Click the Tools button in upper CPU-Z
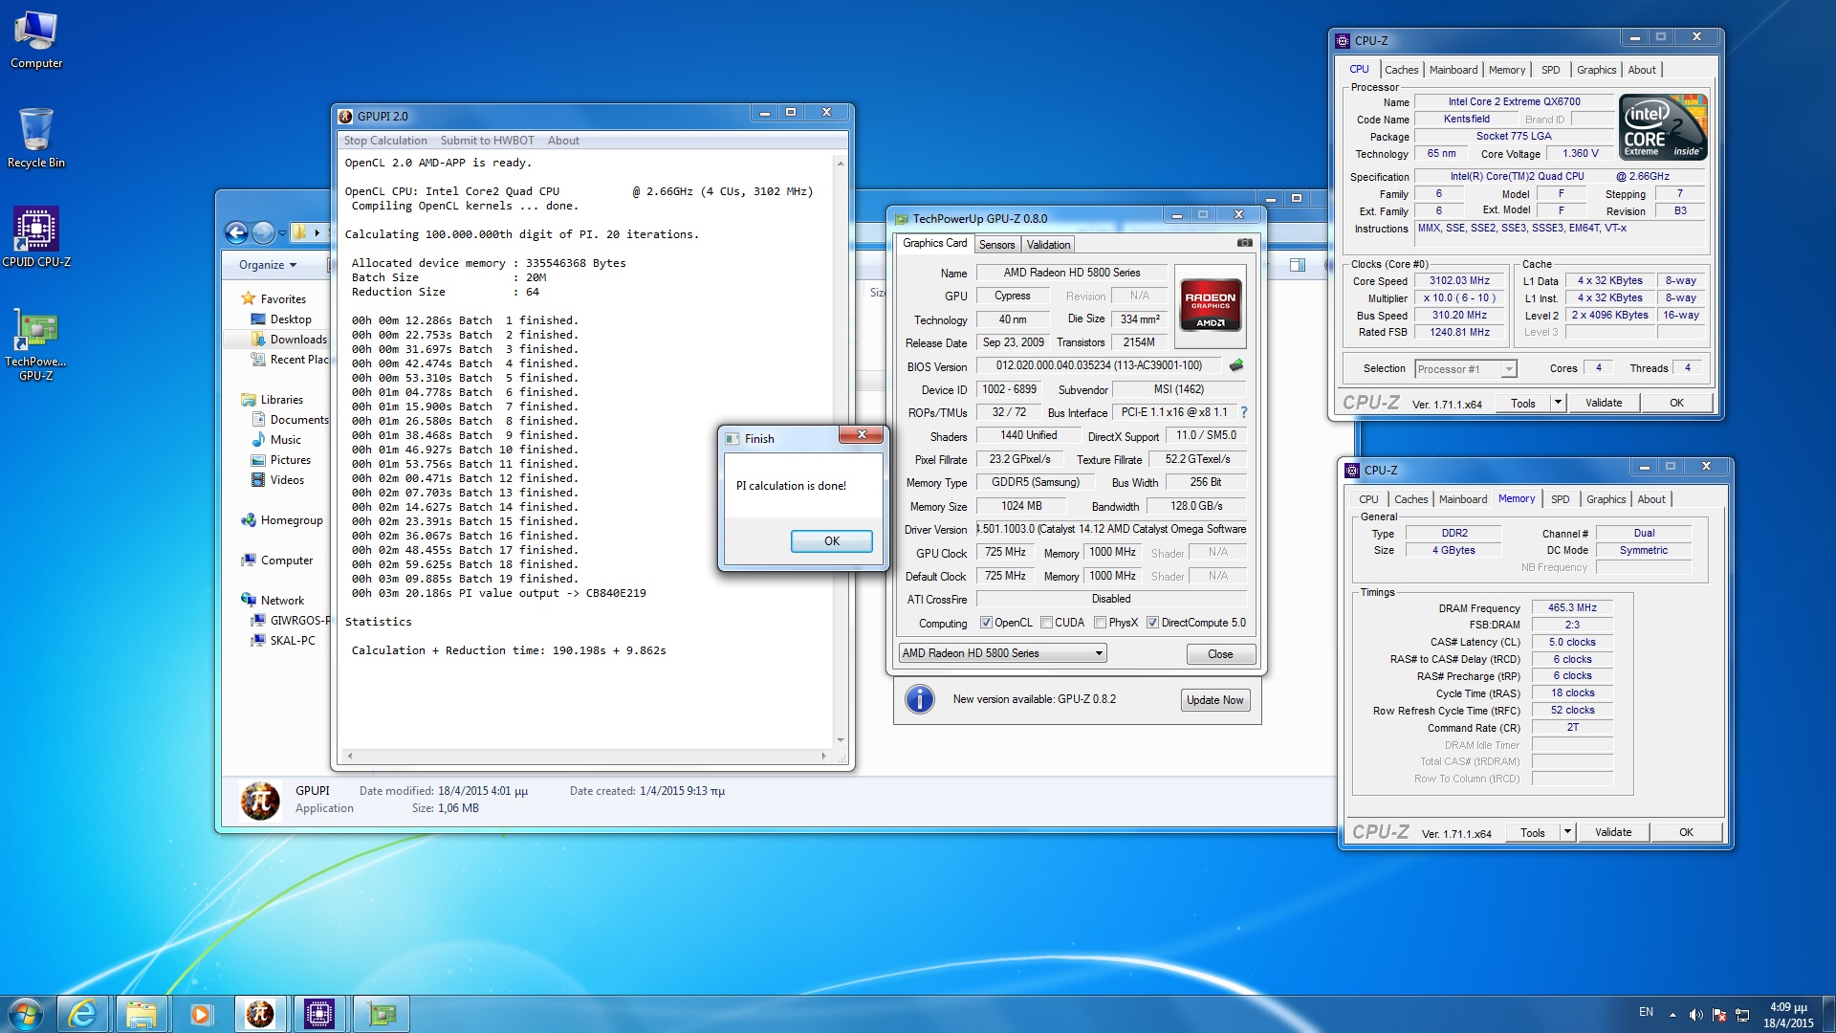Screen dimensions: 1836x1033 tap(1523, 403)
